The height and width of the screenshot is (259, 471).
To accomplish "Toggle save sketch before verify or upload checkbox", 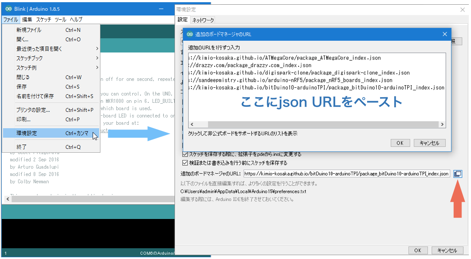I will [x=185, y=163].
